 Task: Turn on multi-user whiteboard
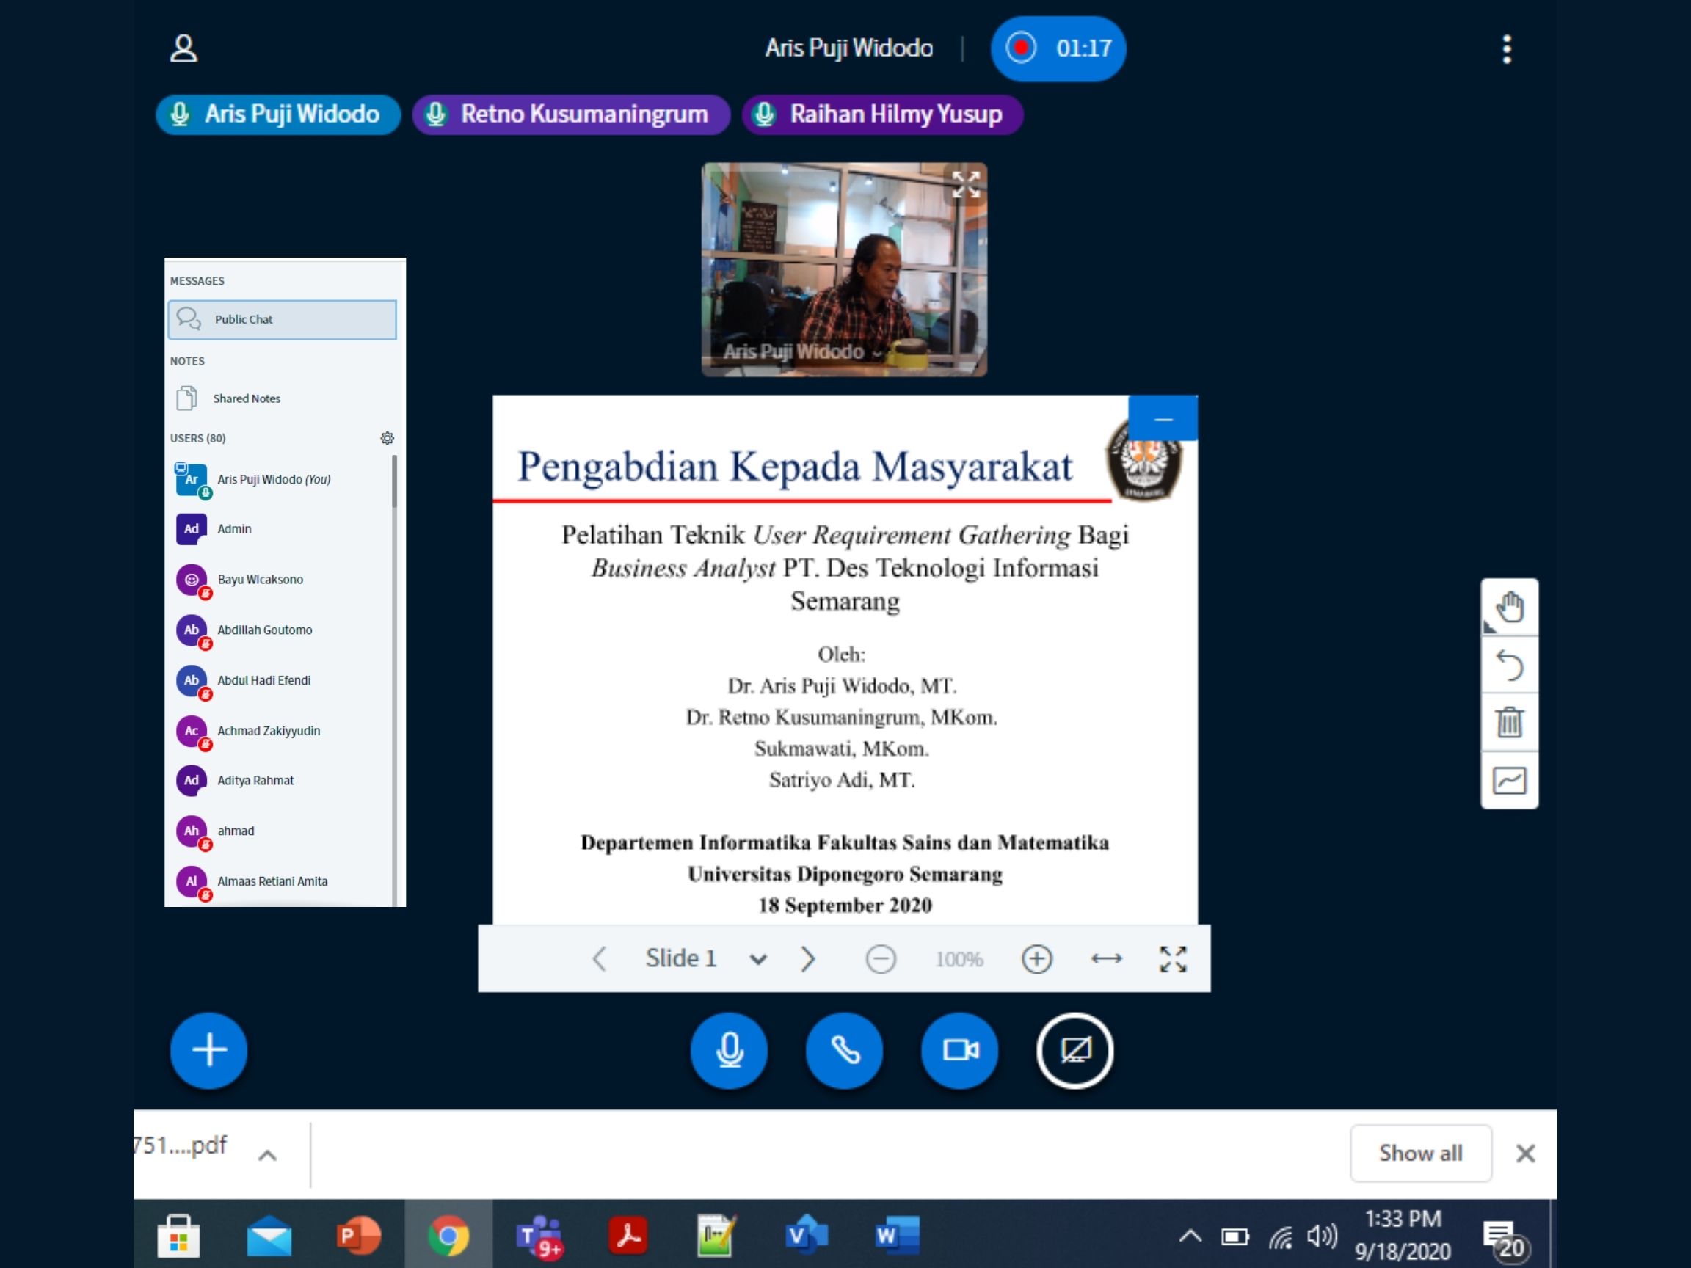pos(1509,780)
